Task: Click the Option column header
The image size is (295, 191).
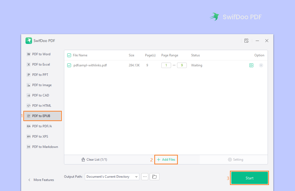Action: click(x=259, y=55)
